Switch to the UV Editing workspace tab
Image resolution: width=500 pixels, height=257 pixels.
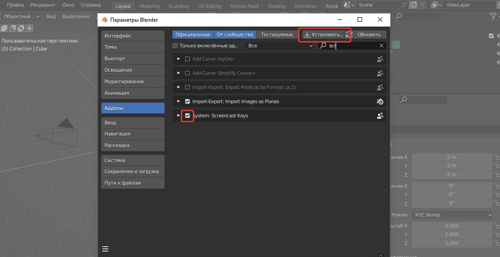[x=209, y=6]
